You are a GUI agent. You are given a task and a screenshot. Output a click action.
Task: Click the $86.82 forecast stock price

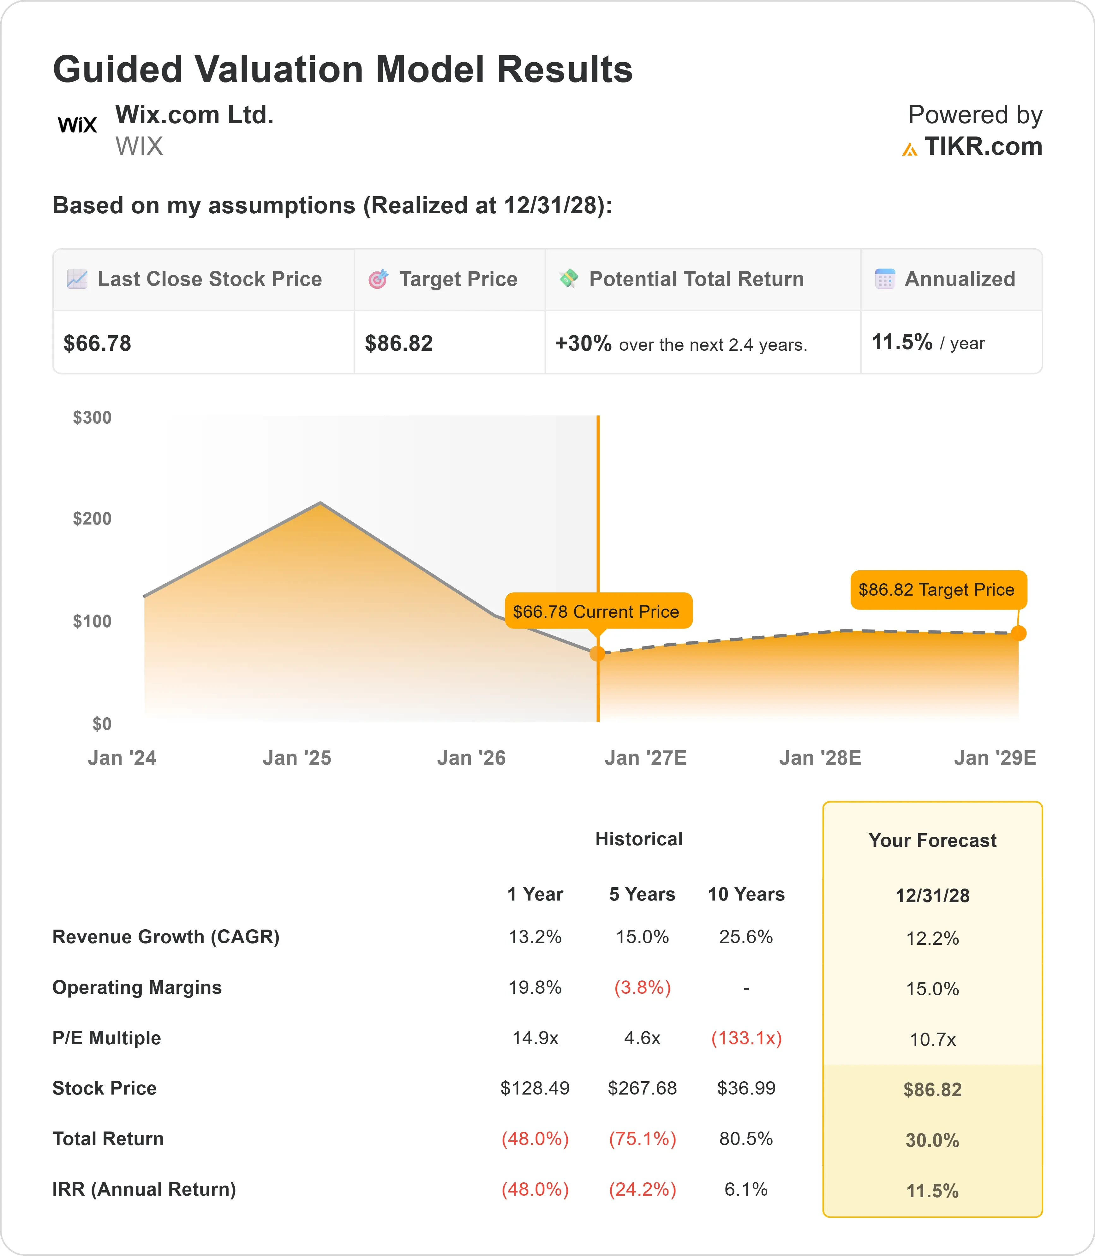[x=932, y=1090]
